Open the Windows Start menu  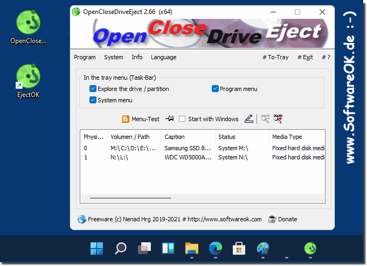(x=96, y=248)
